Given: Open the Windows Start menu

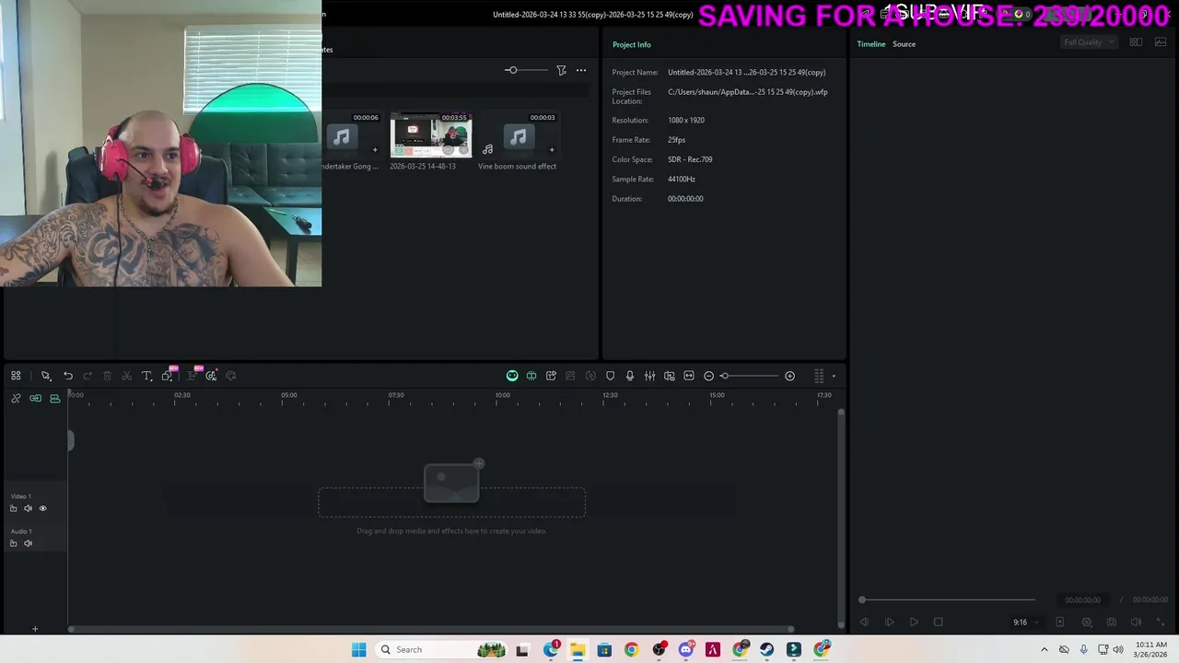Looking at the screenshot, I should pos(358,649).
